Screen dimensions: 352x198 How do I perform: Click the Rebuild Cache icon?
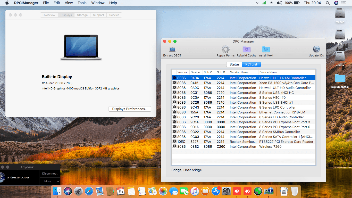coord(246,49)
